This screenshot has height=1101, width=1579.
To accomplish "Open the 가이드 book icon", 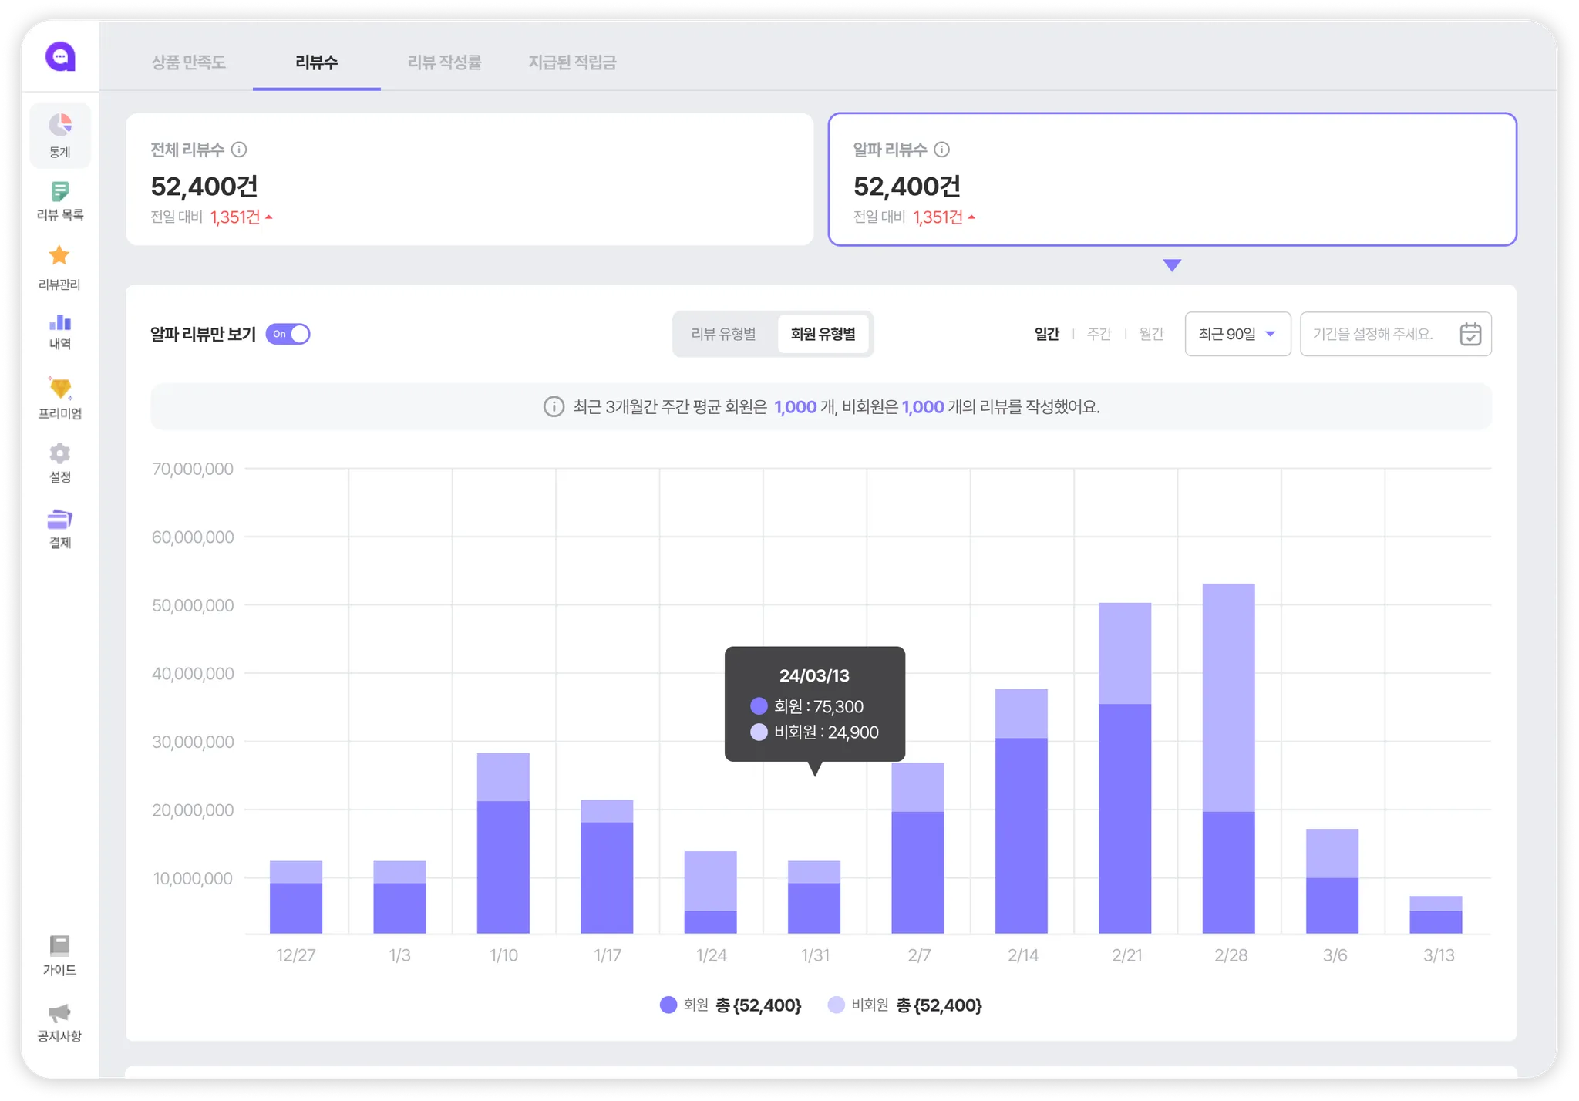I will click(59, 945).
